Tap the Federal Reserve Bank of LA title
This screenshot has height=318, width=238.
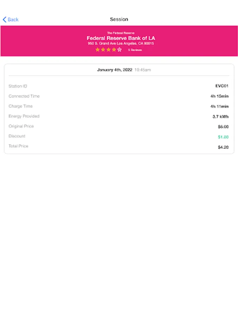pos(121,38)
